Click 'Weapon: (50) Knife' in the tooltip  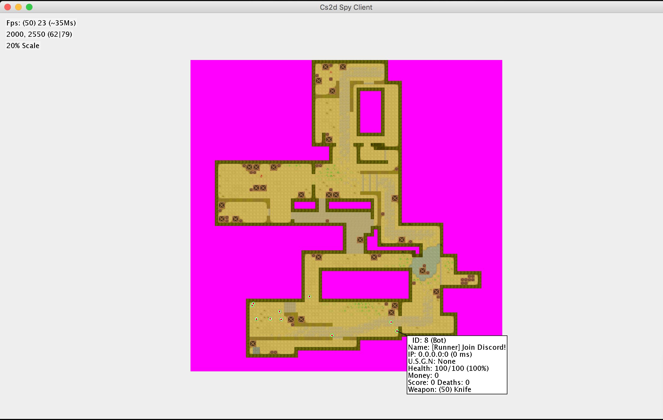pyautogui.click(x=439, y=389)
